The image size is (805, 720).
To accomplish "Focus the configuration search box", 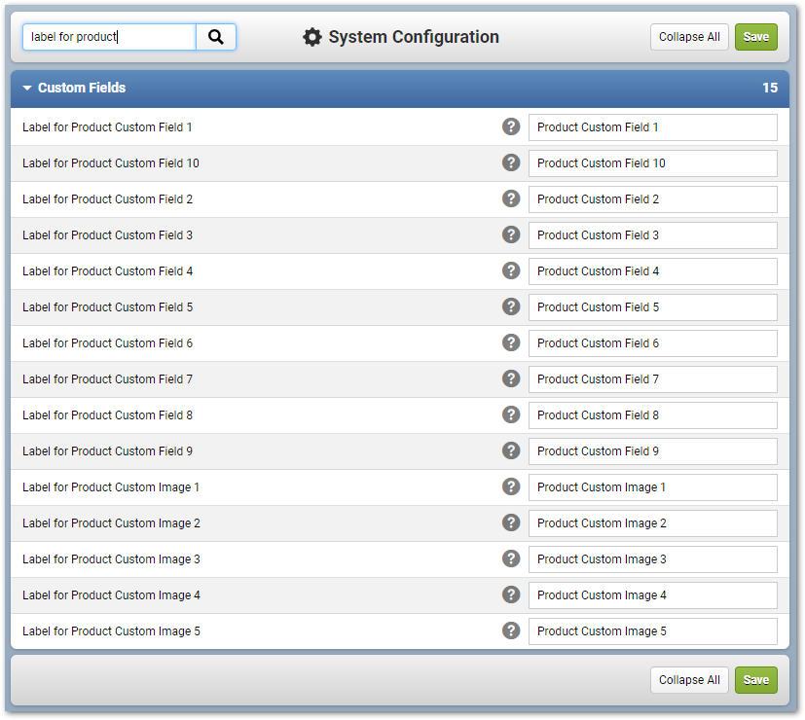I will (109, 37).
